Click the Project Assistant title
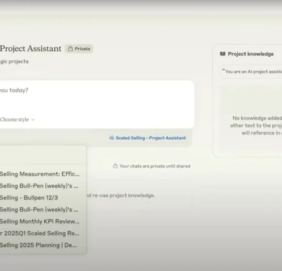This screenshot has width=282, height=271. (30, 48)
